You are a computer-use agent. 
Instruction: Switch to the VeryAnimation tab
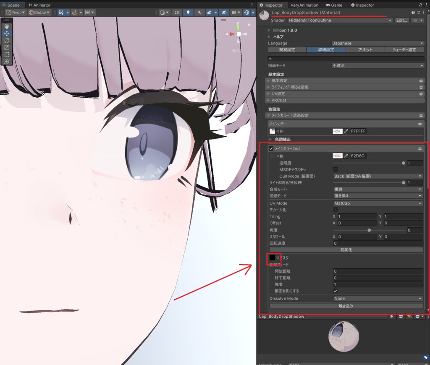click(x=304, y=5)
